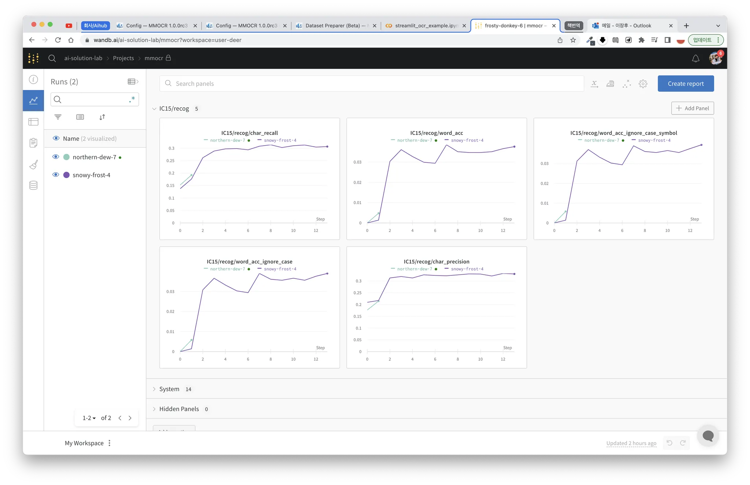
Task: Open the Sweeps broom icon in the sidebar
Action: (33, 165)
